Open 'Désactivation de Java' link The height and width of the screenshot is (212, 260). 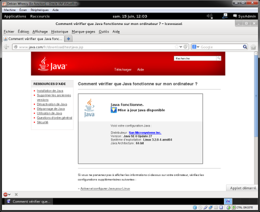pos(52,104)
